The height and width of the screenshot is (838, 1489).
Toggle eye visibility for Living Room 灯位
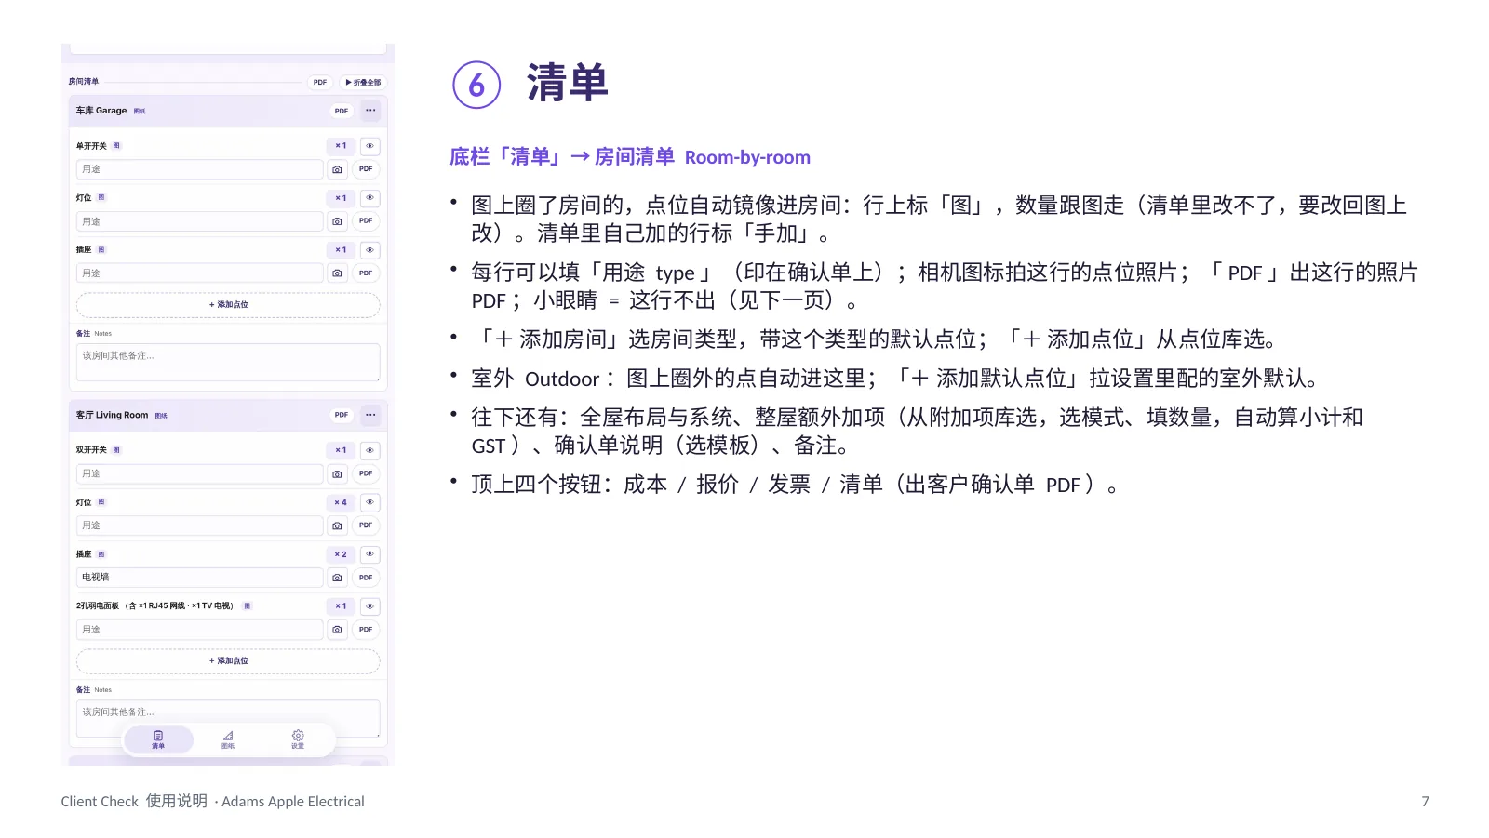pyautogui.click(x=369, y=502)
